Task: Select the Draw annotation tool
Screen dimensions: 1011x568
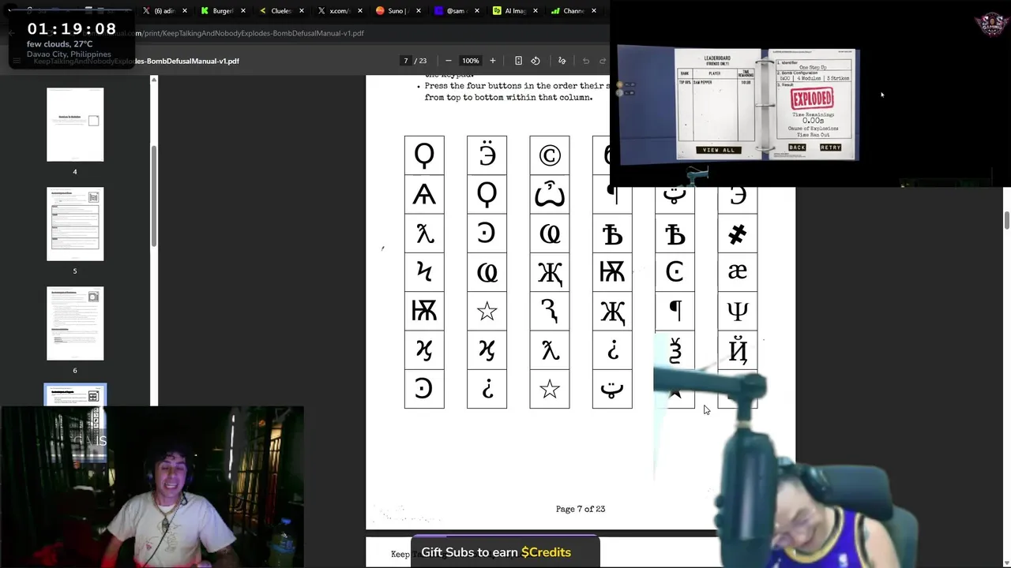Action: click(562, 61)
